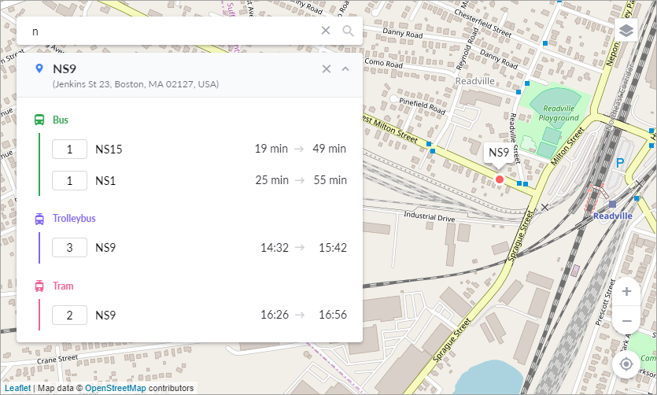Select tram route 2
The height and width of the screenshot is (395, 657).
click(x=69, y=315)
